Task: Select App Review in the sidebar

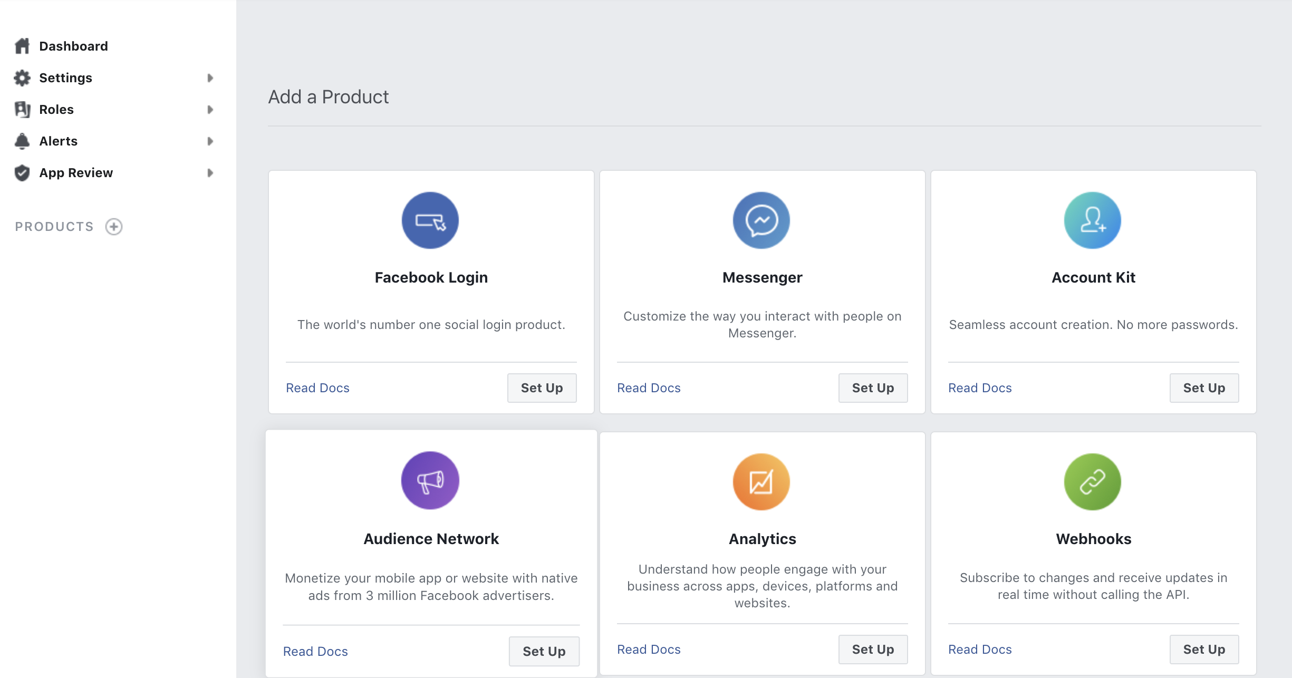Action: pyautogui.click(x=76, y=173)
